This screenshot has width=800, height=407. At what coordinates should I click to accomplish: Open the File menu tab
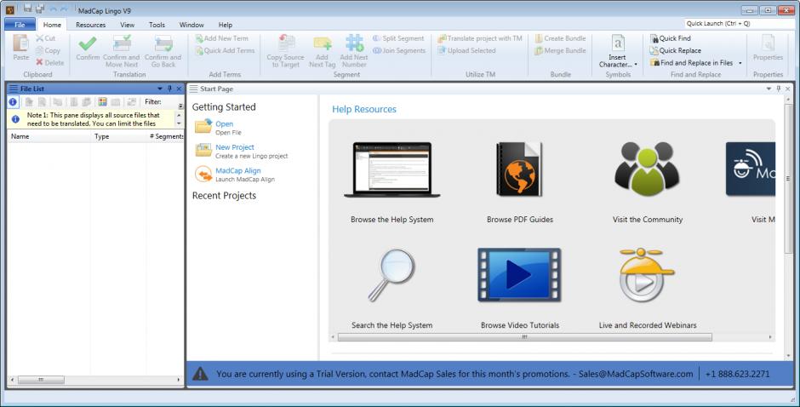point(20,25)
